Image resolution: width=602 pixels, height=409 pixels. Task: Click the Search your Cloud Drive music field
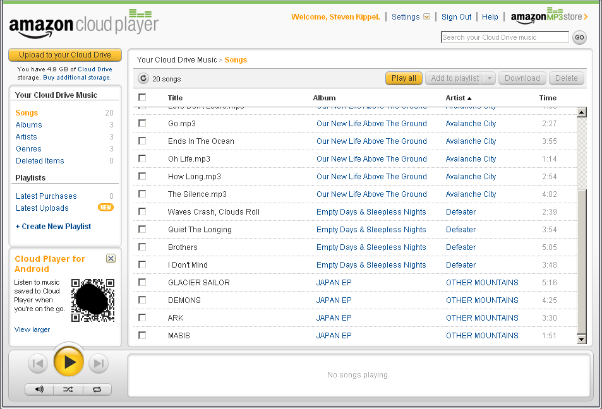point(505,37)
